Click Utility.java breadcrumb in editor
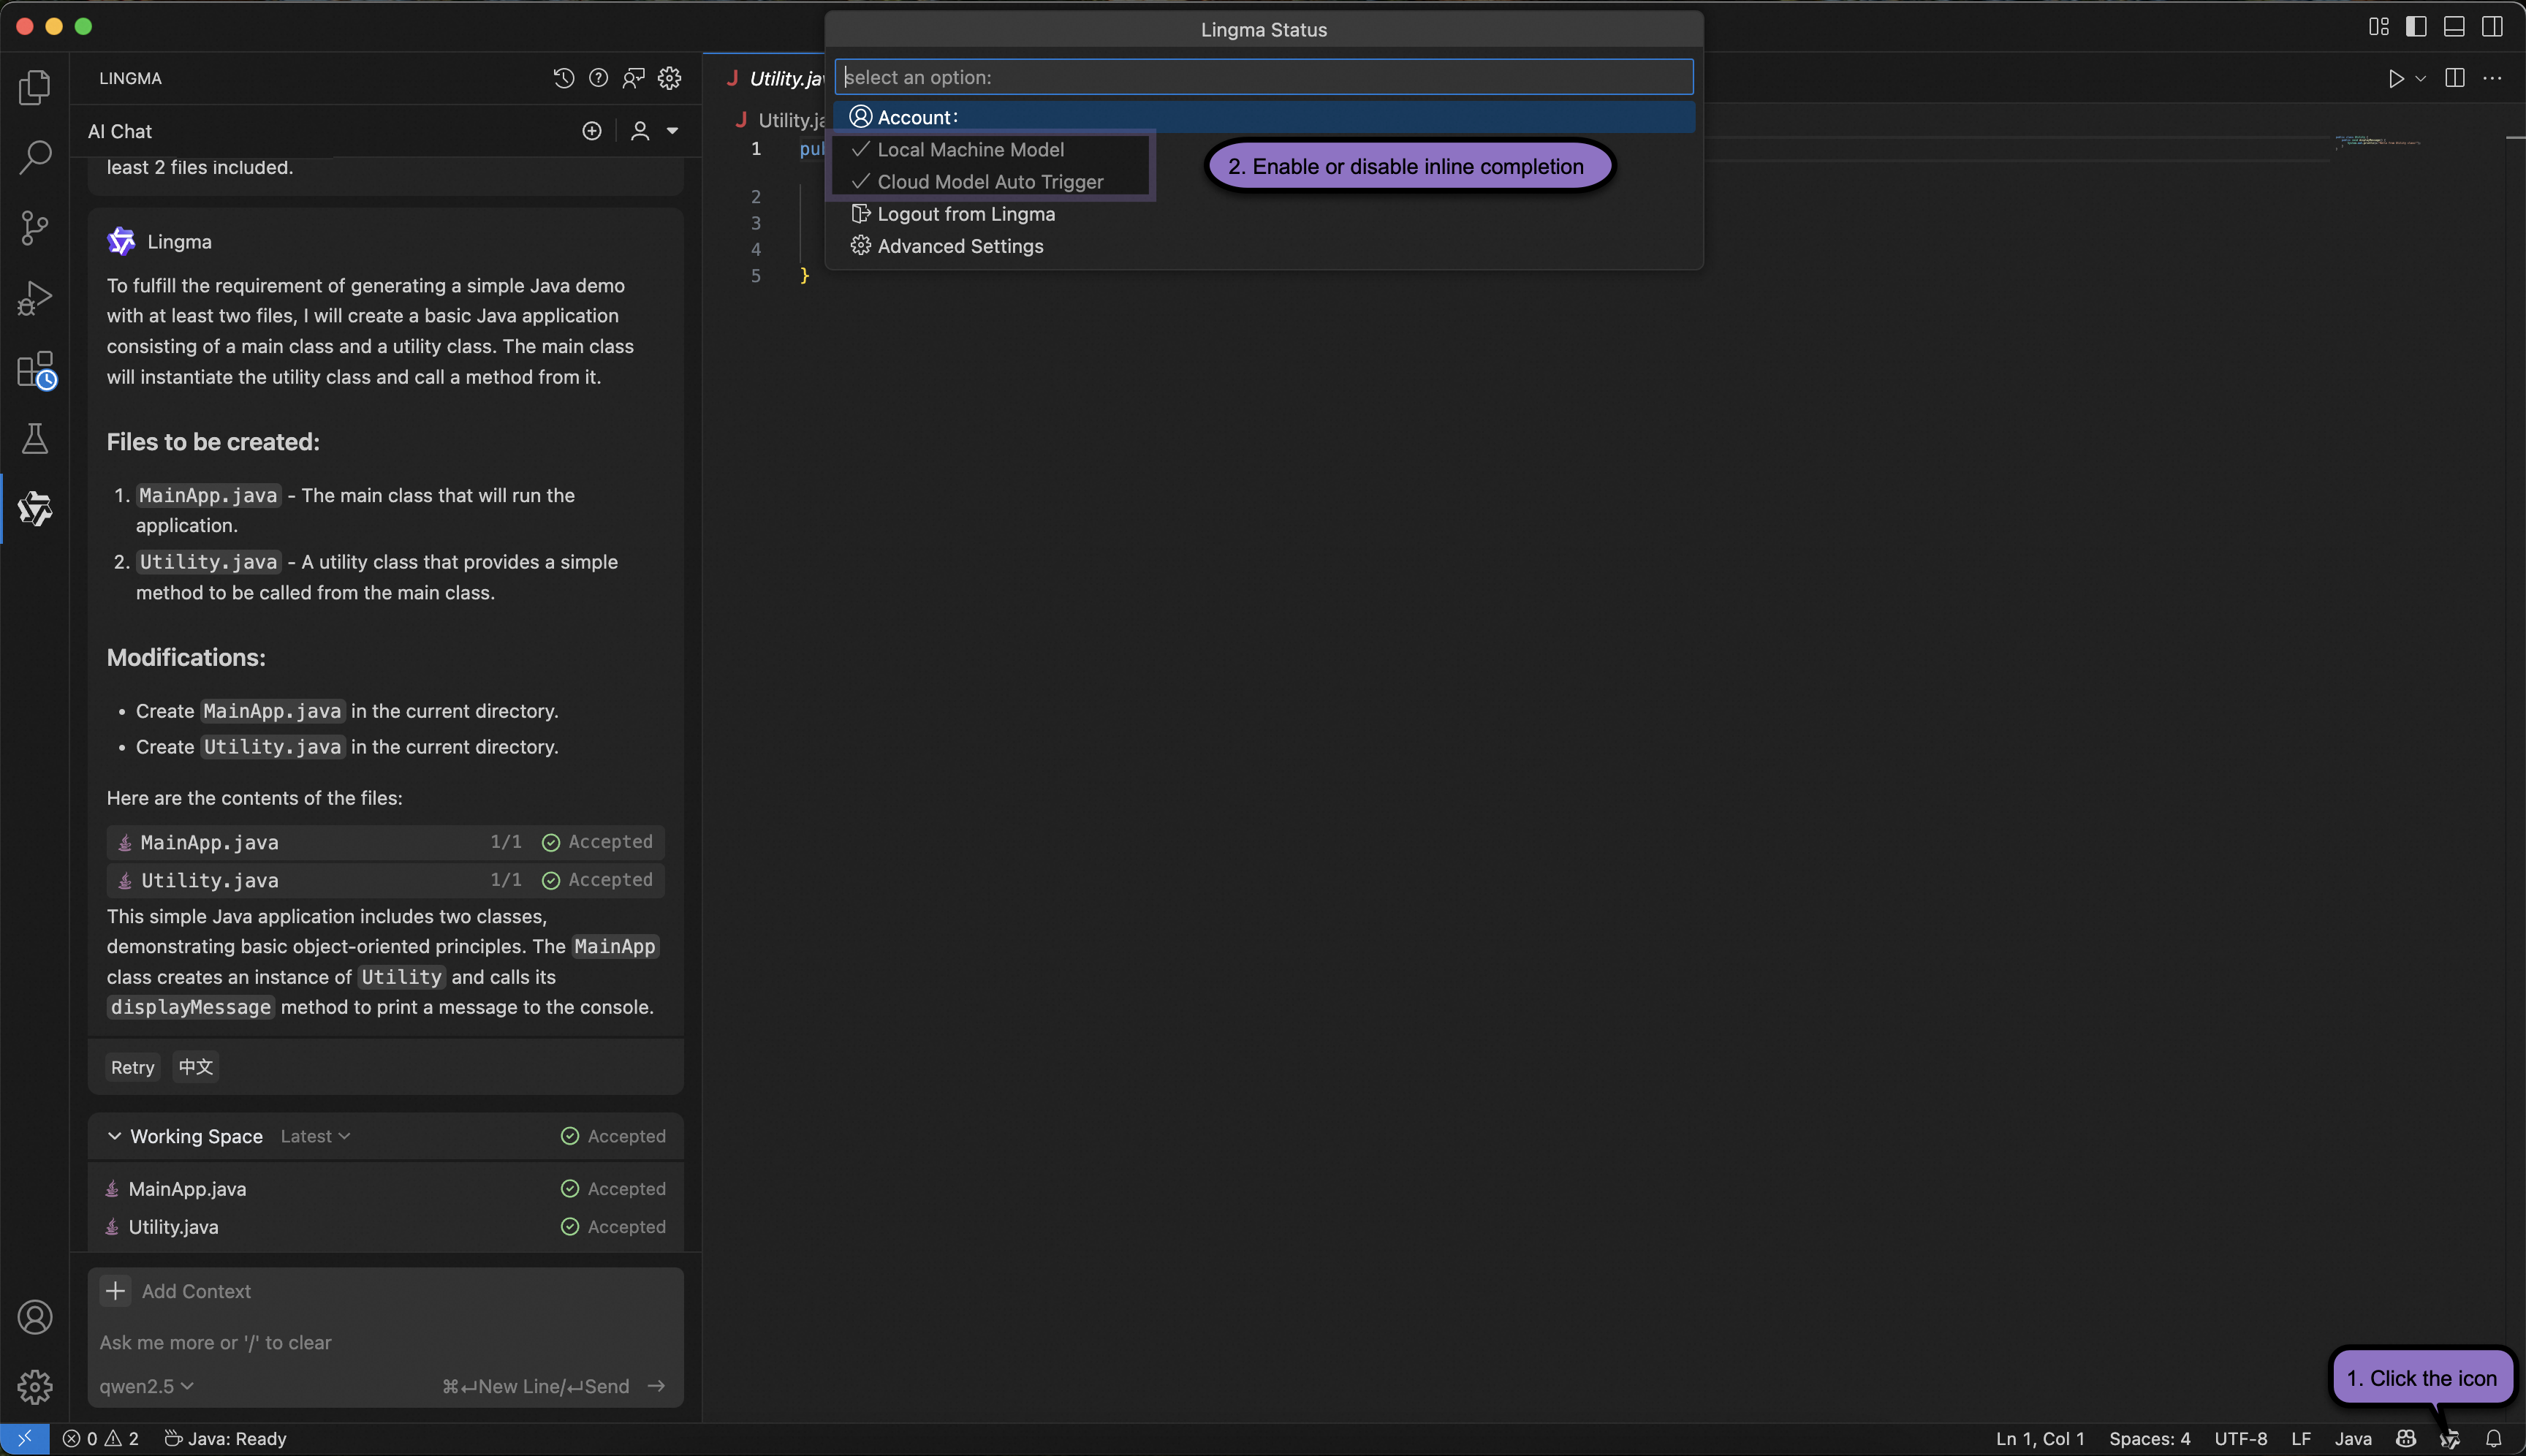 click(x=781, y=120)
